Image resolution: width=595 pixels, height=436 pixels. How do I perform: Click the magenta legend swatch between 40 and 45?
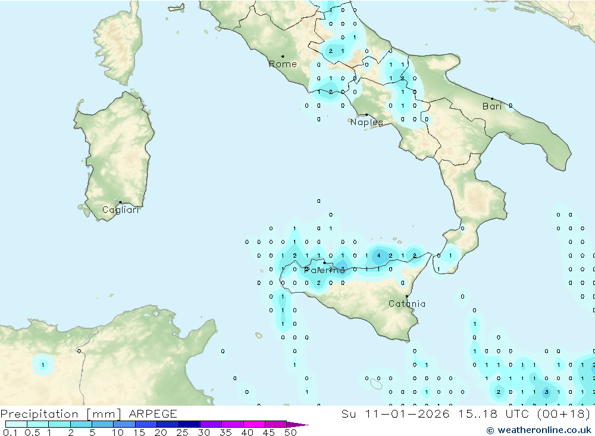[x=254, y=424]
